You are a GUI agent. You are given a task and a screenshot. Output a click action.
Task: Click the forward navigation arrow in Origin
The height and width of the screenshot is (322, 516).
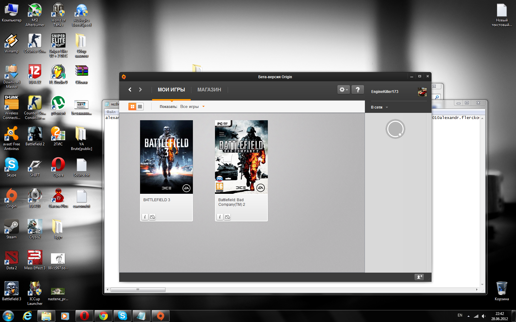pos(140,90)
